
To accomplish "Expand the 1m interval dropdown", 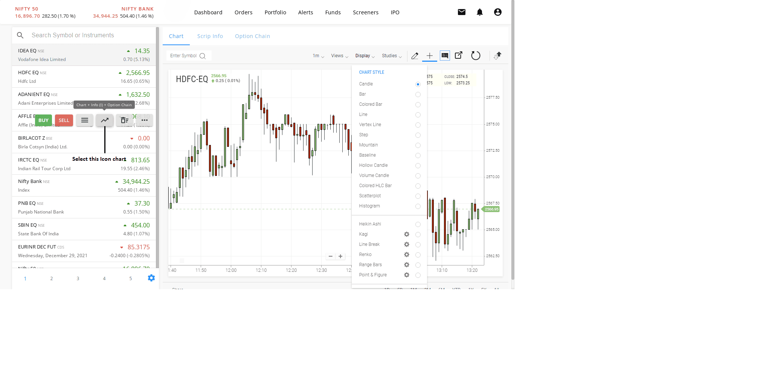I will (x=318, y=56).
